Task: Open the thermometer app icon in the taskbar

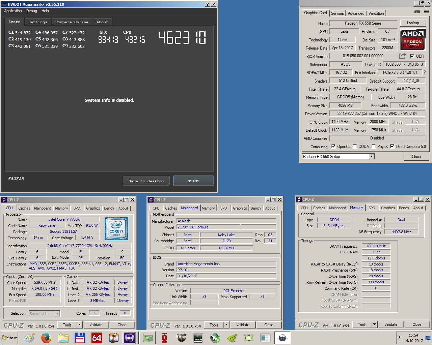Action: click(x=113, y=338)
